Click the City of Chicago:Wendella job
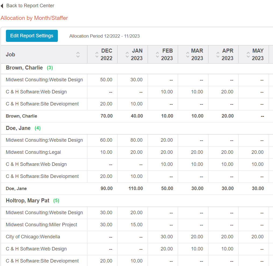 (x=33, y=237)
